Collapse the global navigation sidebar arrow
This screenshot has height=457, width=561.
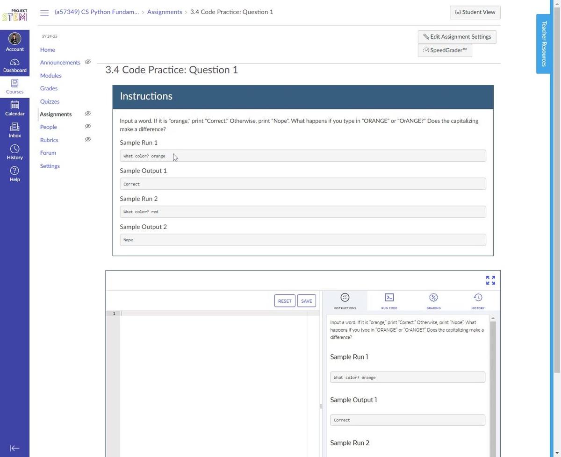[14, 448]
